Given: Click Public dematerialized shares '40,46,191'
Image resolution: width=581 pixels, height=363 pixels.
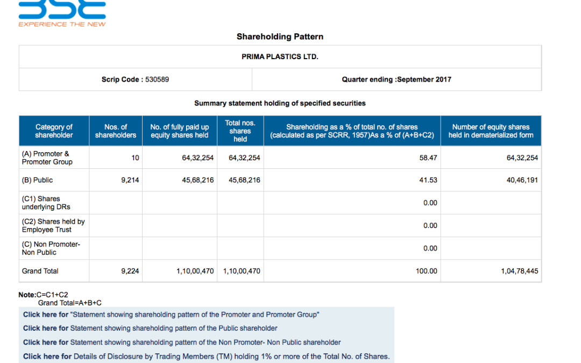Looking at the screenshot, I should tap(522, 180).
